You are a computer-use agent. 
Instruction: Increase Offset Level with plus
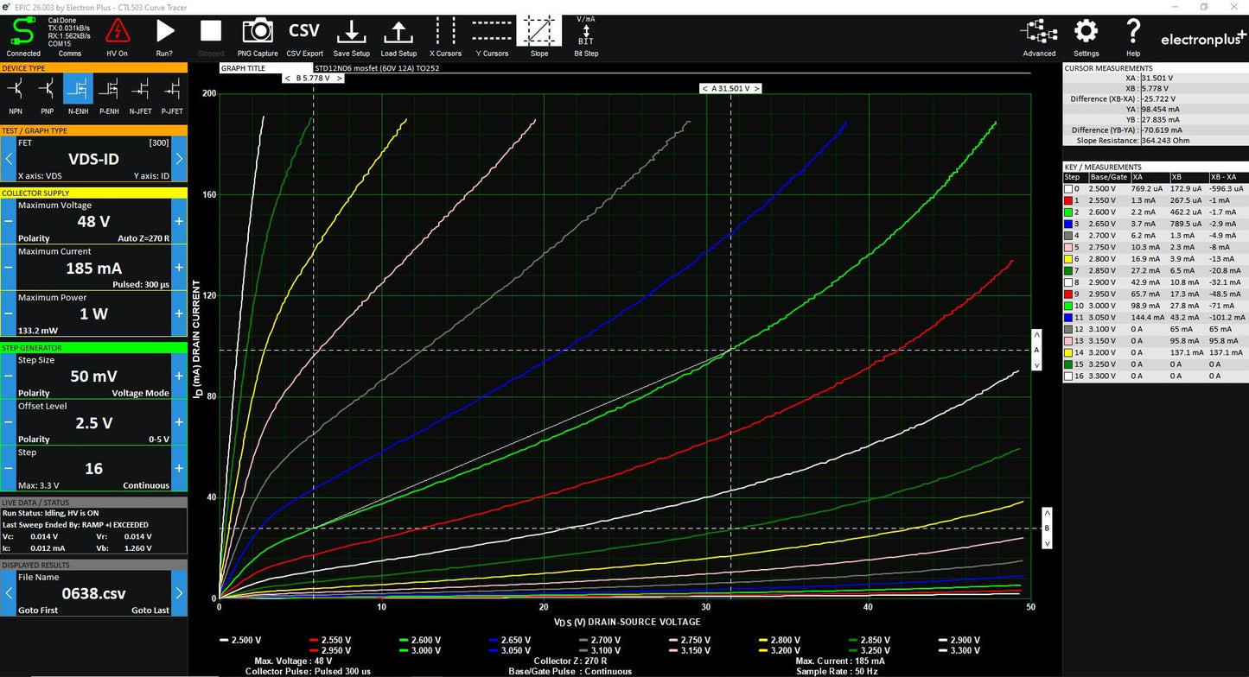coord(179,422)
